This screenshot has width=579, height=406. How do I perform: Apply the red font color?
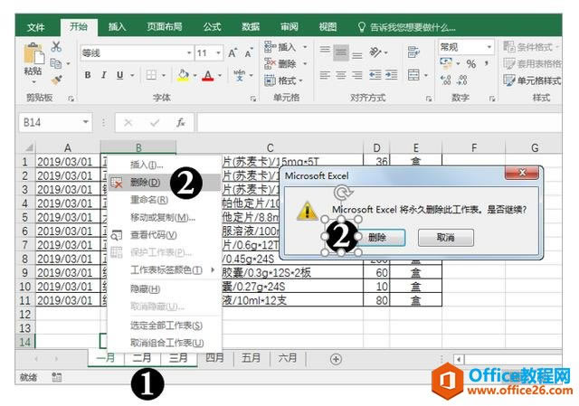point(208,76)
